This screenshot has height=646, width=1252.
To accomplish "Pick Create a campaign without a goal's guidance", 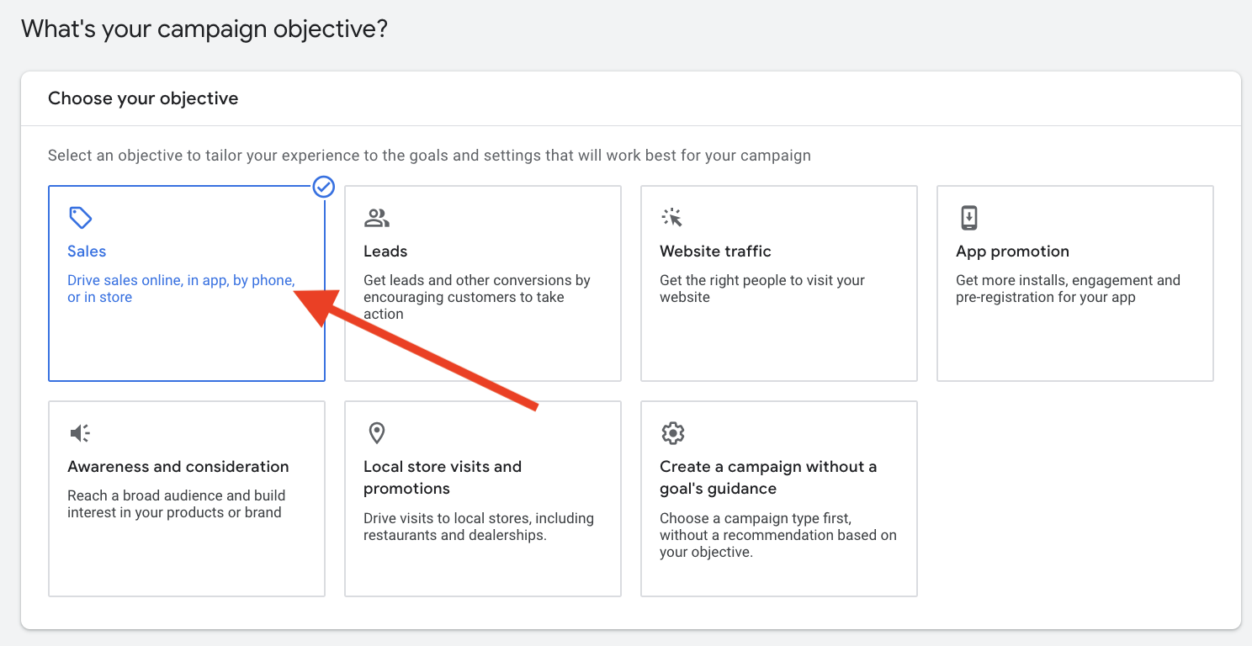I will 768,478.
